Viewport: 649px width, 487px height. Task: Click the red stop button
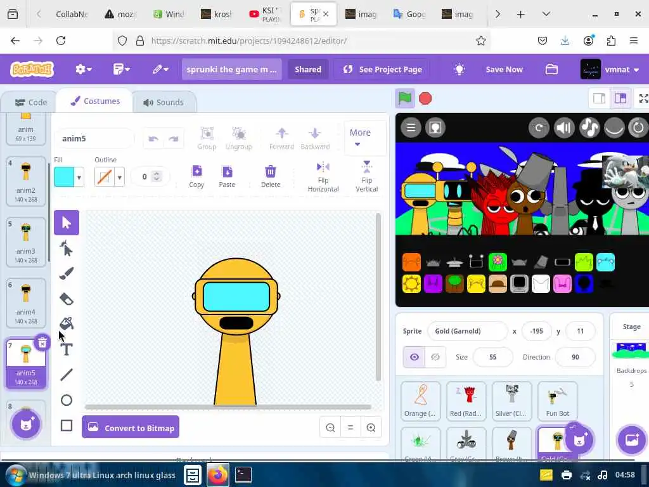pyautogui.click(x=425, y=98)
